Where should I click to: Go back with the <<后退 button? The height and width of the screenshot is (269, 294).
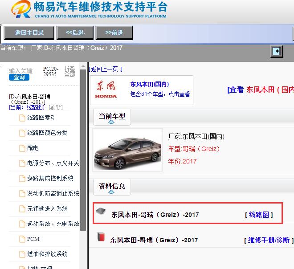(x=75, y=33)
